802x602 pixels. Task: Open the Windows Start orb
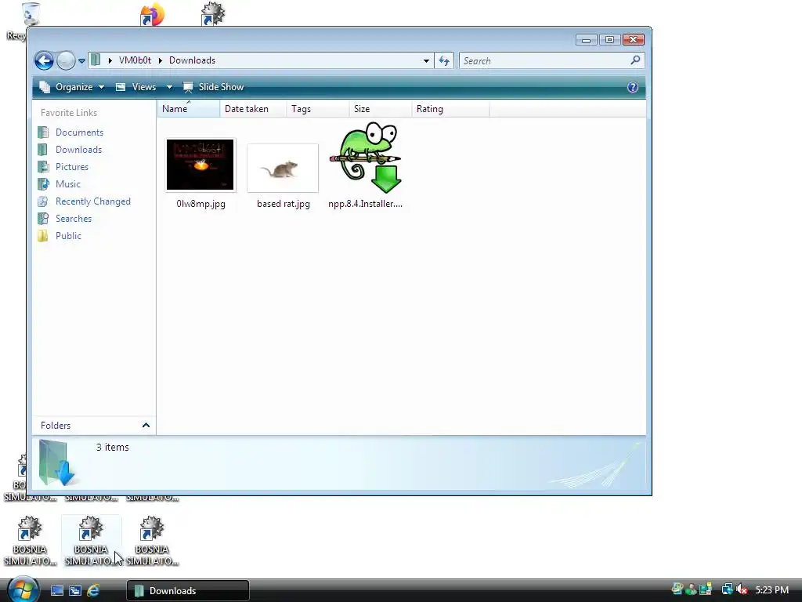coord(23,590)
